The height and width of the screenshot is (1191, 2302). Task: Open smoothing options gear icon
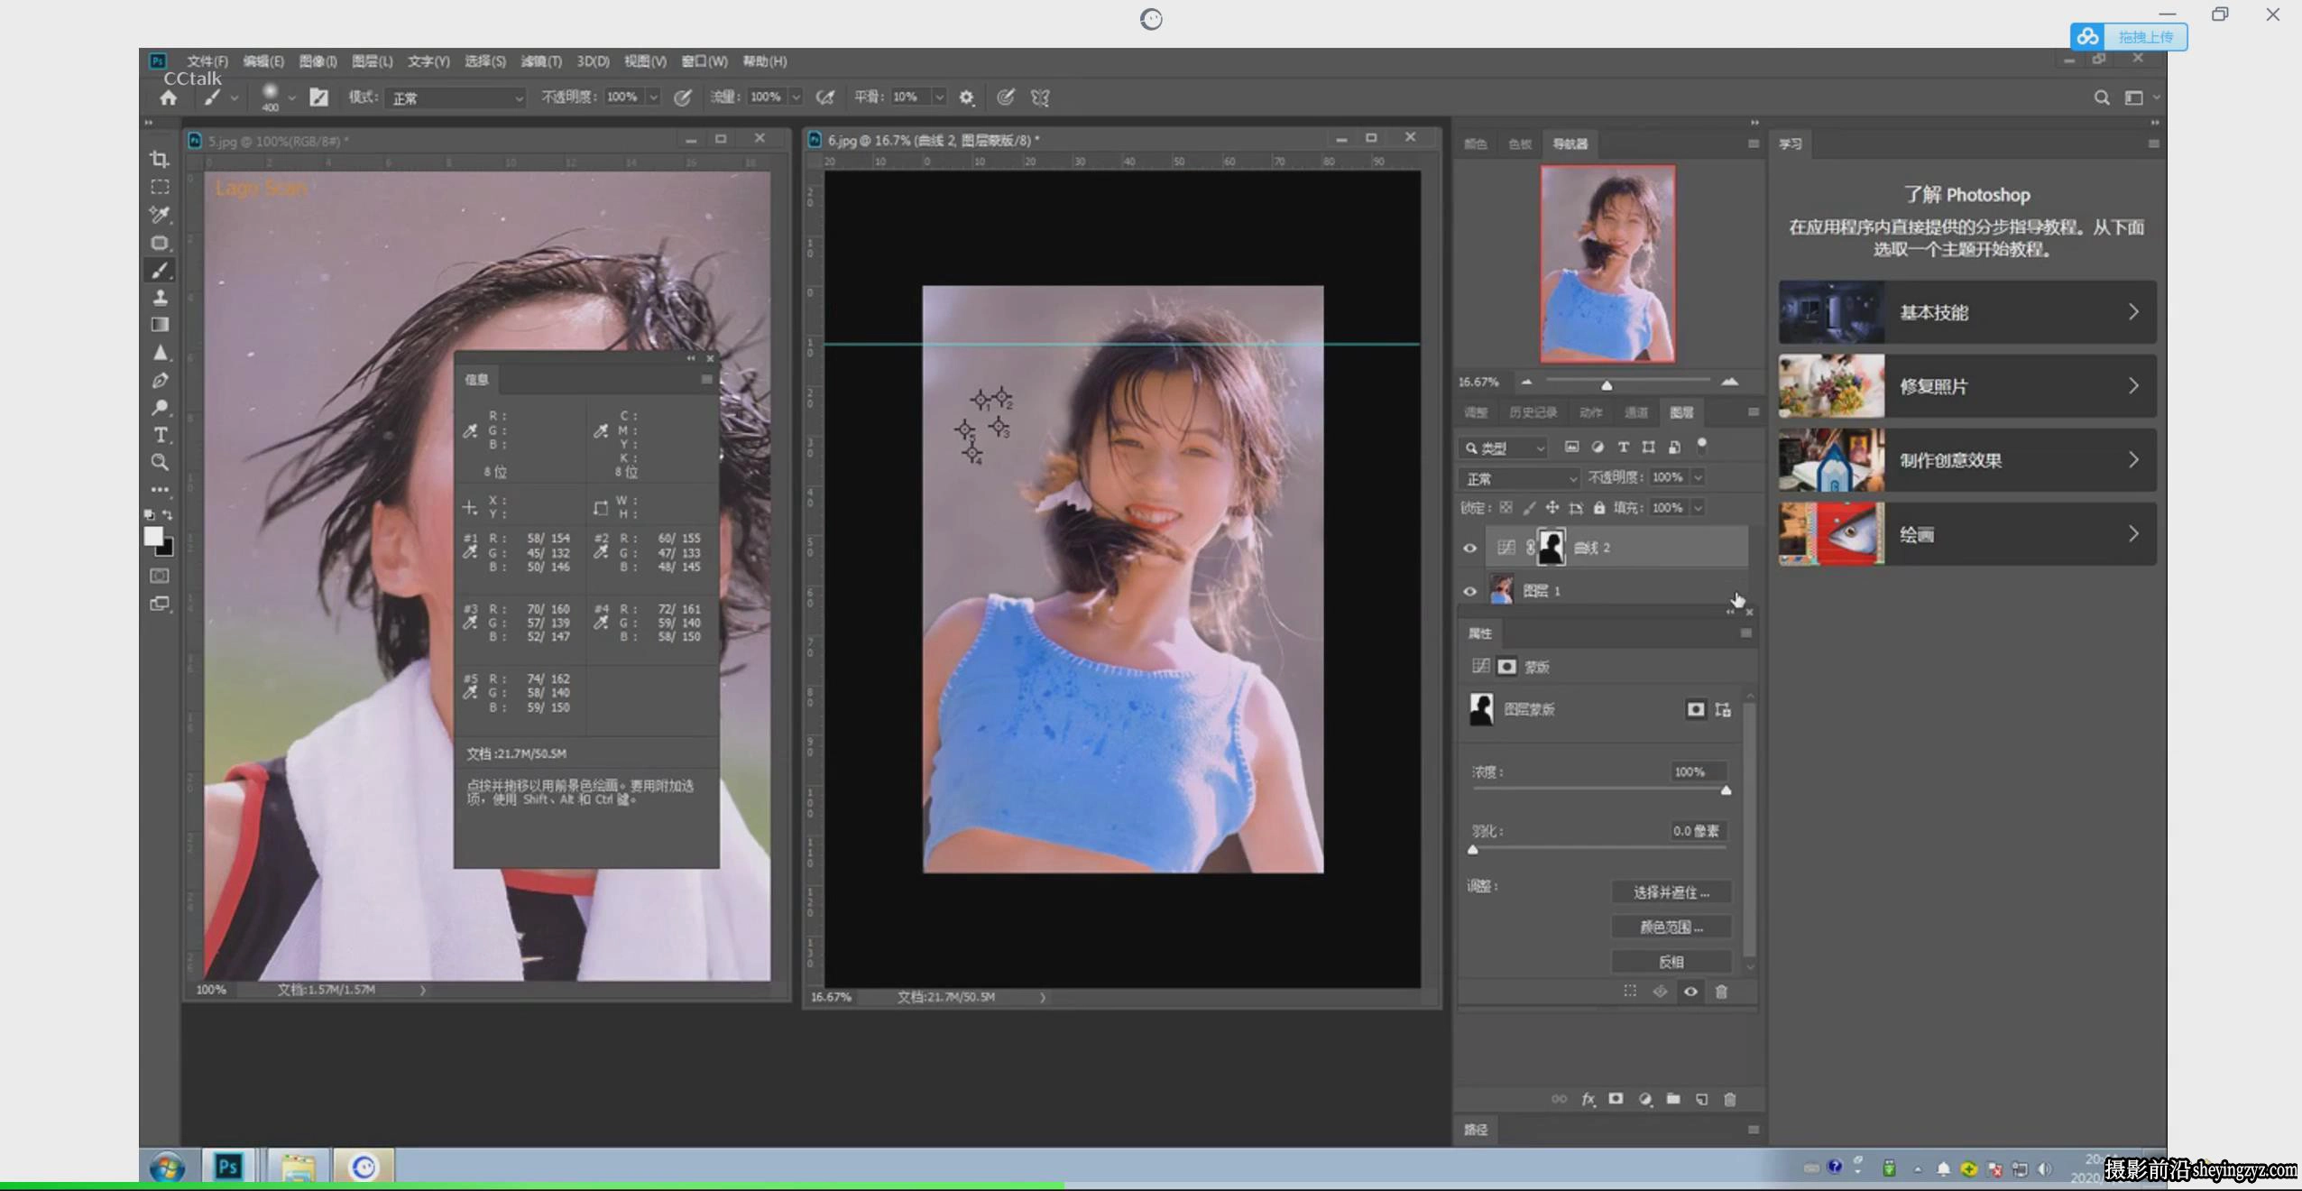966,97
